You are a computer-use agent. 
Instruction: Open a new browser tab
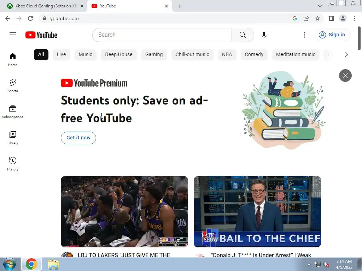tap(180, 6)
